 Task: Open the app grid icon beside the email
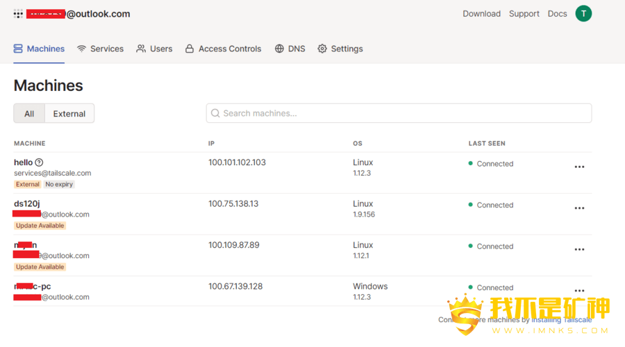(18, 14)
